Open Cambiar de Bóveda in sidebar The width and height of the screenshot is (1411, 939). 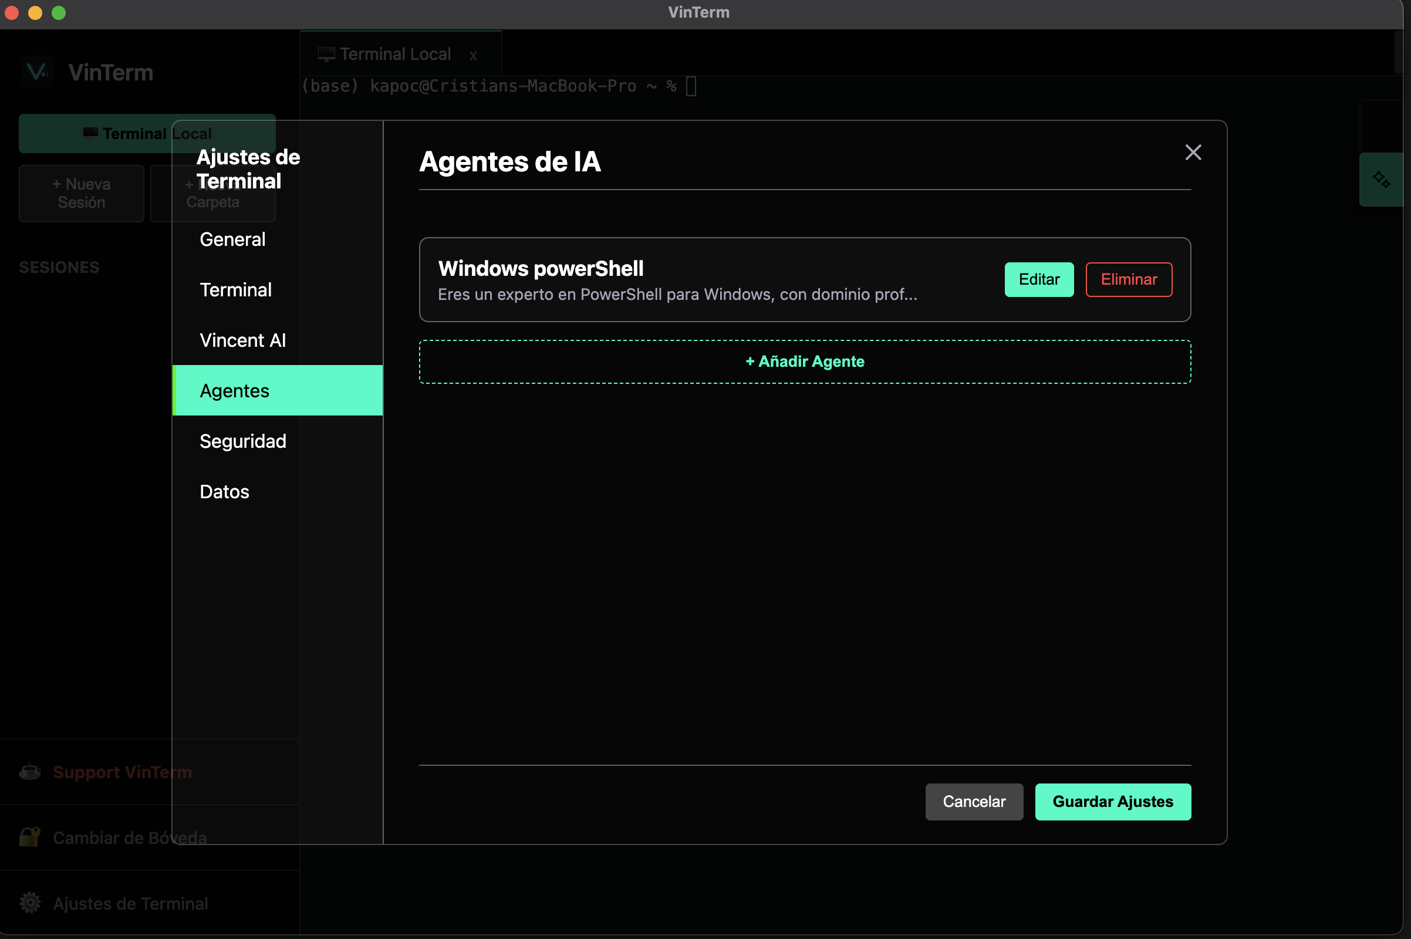point(130,837)
